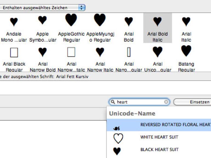
Task: Pick the Arial Narrow Italic heart glyph
Action: point(100,52)
